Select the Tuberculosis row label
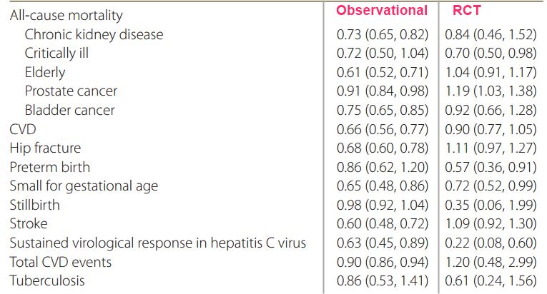 (x=47, y=280)
